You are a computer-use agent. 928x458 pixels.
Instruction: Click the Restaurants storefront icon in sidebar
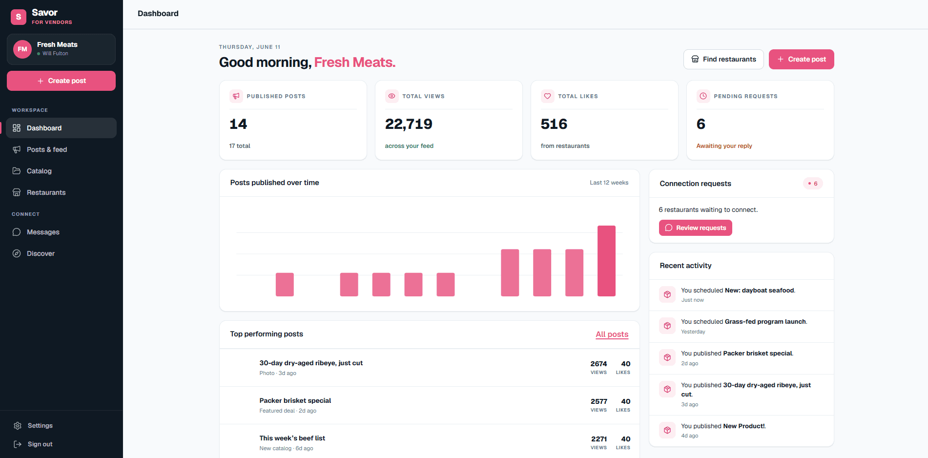point(17,192)
